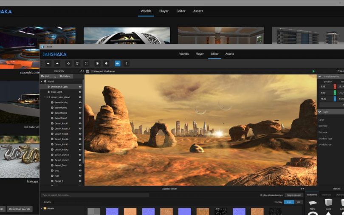Click the Import Asset button

pos(293,195)
